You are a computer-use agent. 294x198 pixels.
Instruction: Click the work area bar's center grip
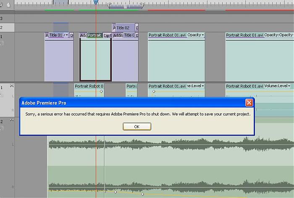[125, 7]
